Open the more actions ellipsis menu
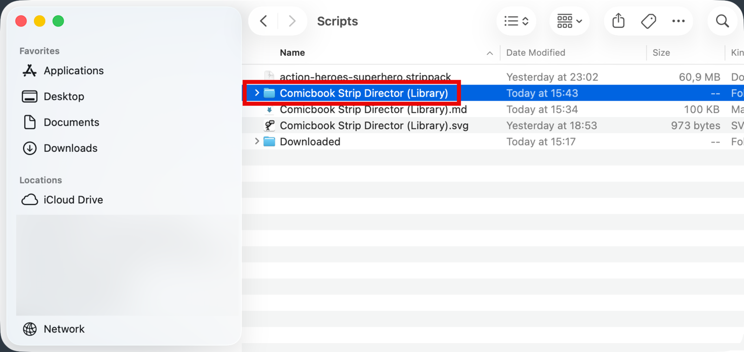This screenshot has height=352, width=744. pyautogui.click(x=678, y=21)
